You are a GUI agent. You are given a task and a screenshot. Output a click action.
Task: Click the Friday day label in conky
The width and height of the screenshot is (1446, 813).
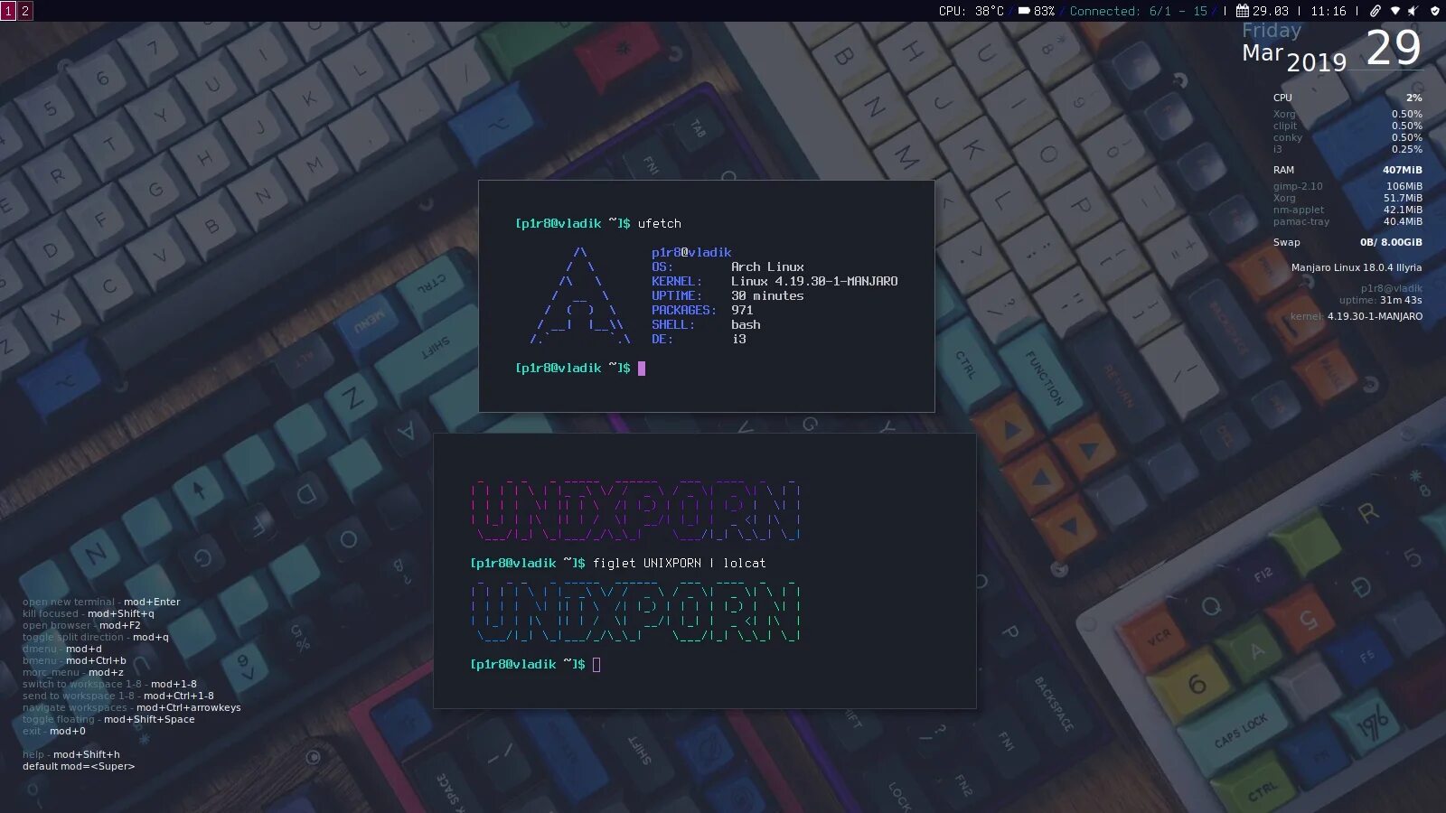pos(1272,30)
